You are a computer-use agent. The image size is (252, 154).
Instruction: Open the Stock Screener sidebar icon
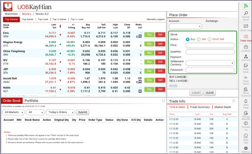[246, 92]
